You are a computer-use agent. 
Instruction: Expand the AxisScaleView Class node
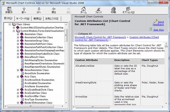(18, 93)
